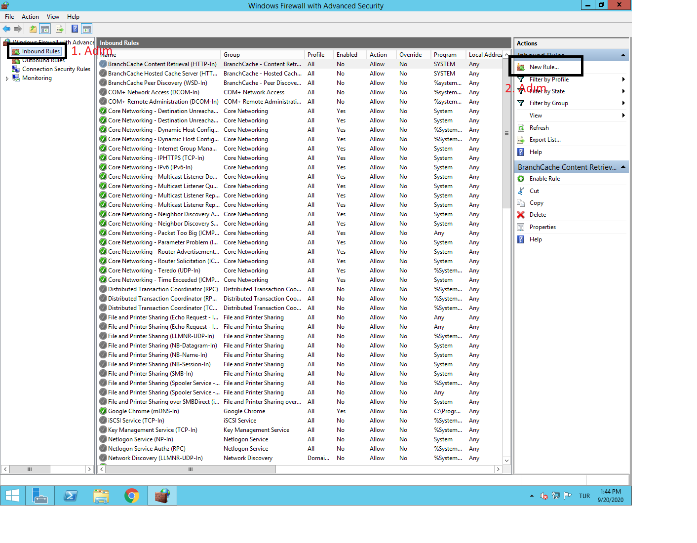This screenshot has width=697, height=543.
Task: Expand the Filter by Group submenu arrow
Action: [x=623, y=103]
